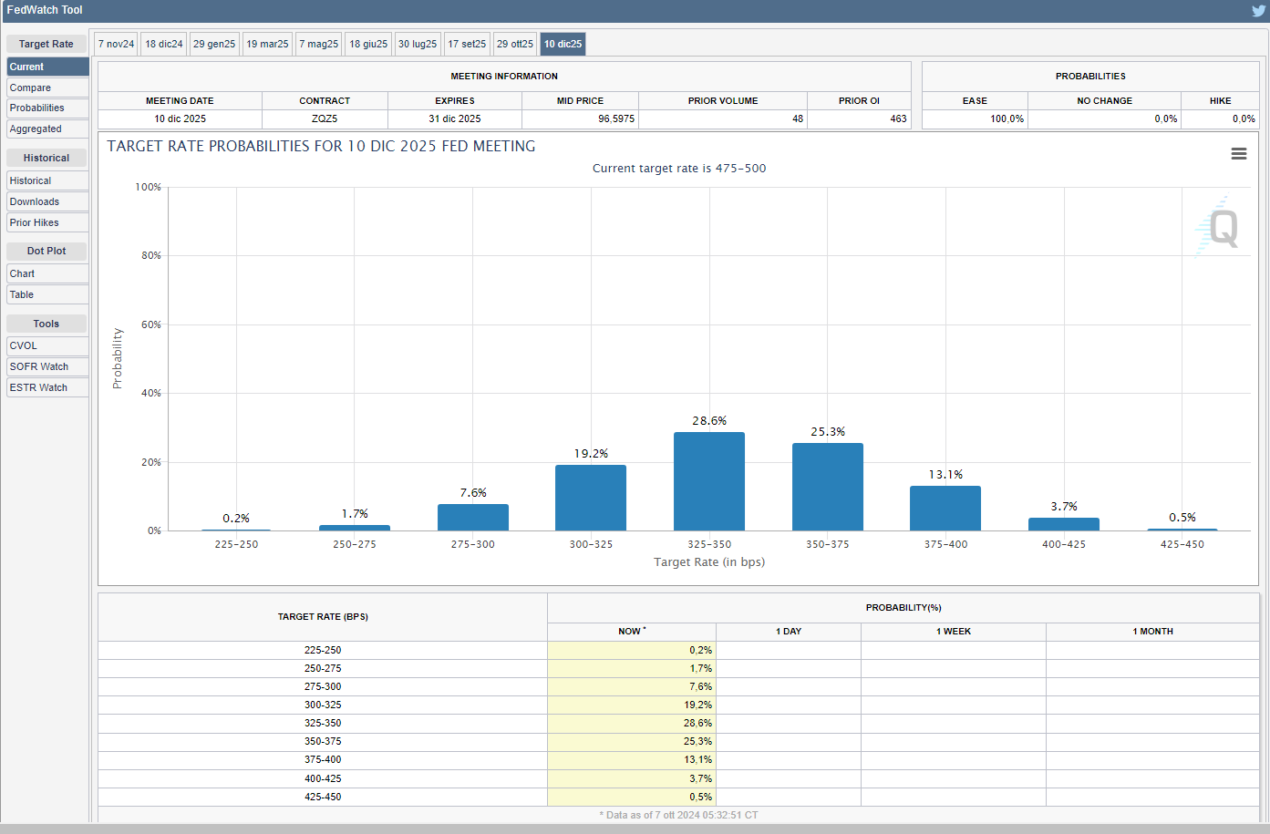1270x834 pixels.
Task: Open Prior Hikes page
Action: coord(47,222)
